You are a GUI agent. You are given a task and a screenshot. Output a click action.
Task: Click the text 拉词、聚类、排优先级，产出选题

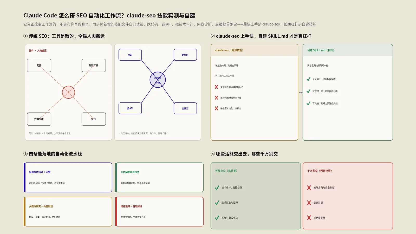[44, 217]
